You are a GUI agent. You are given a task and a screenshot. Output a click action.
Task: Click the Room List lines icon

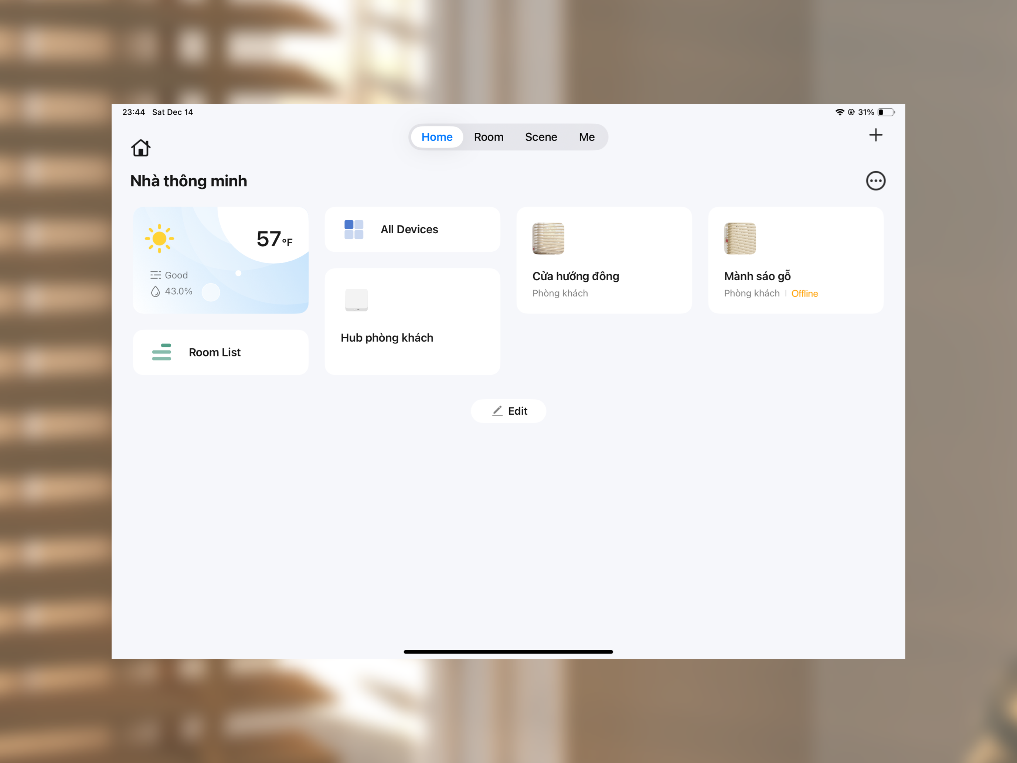pos(161,352)
